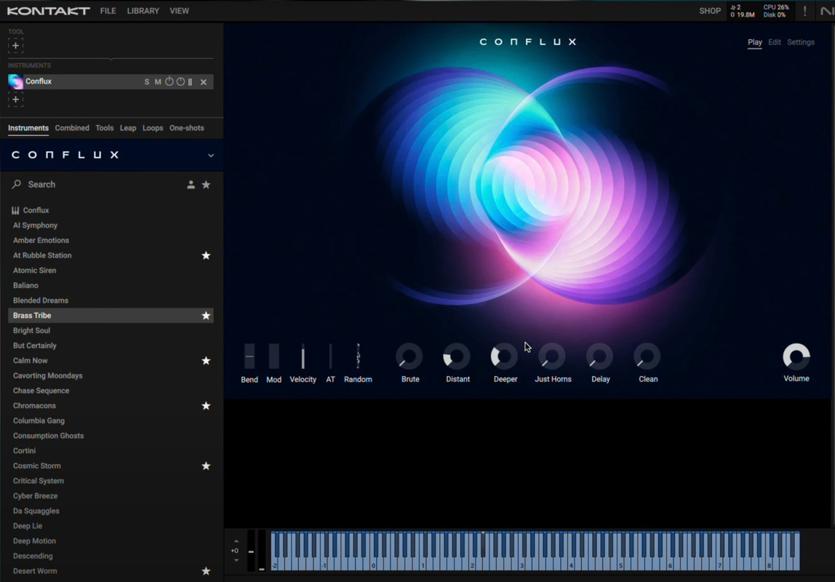This screenshot has width=835, height=582.
Task: Toggle the user presets filter icon
Action: tap(191, 185)
